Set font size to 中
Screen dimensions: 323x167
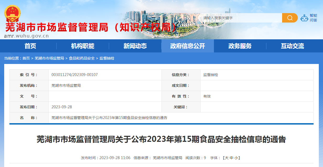[231, 158]
